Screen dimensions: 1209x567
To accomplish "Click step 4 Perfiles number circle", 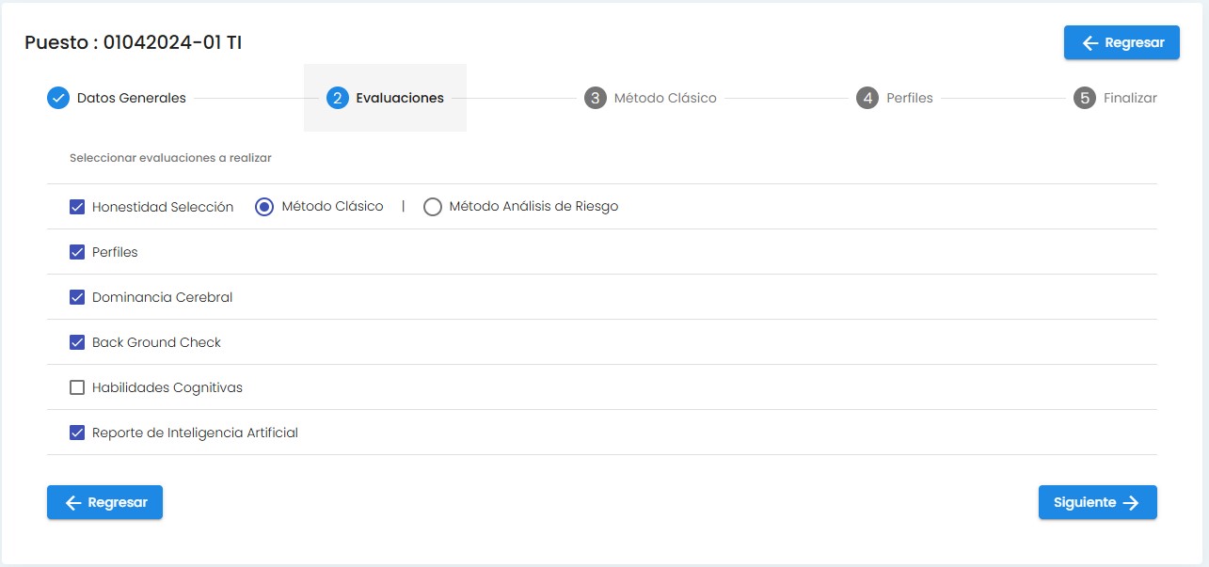I will [867, 98].
